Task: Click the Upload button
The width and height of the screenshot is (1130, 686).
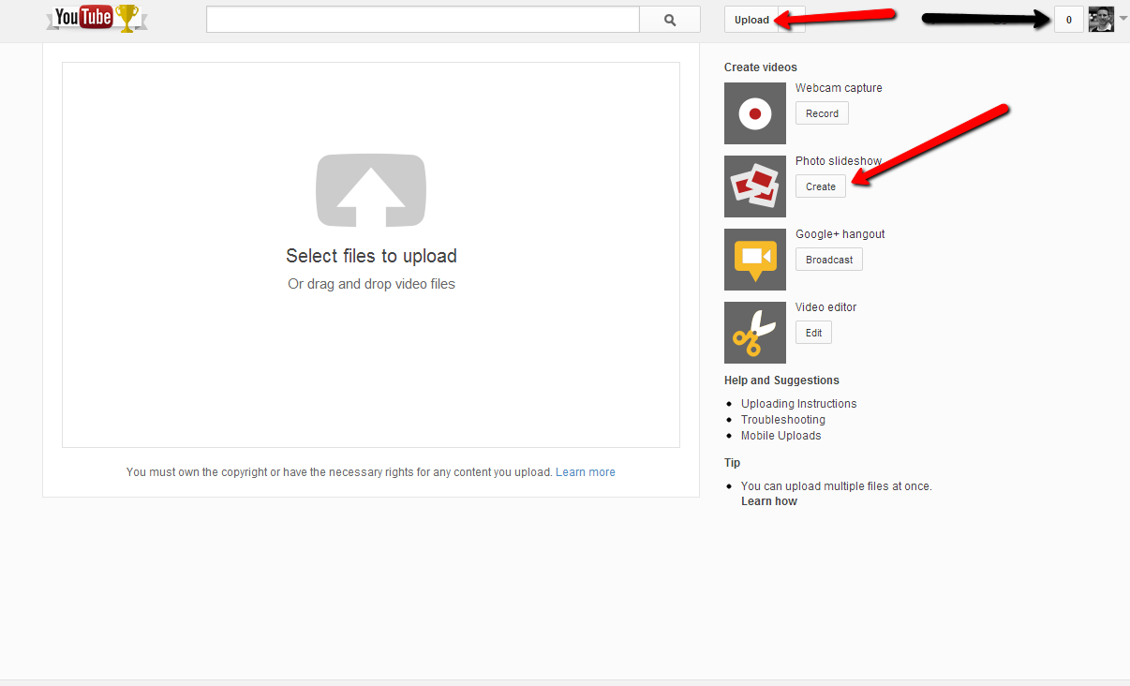Action: 751,20
